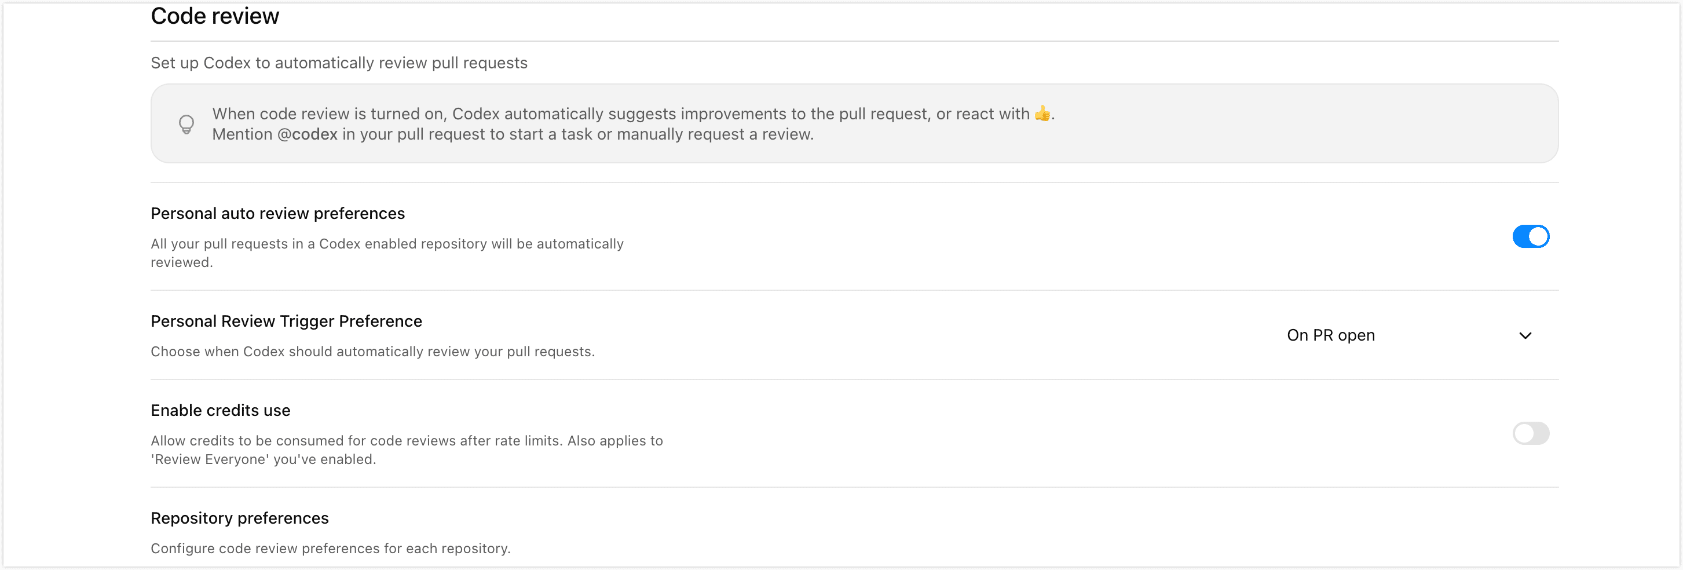1683x570 pixels.
Task: Click the Repository preferences section title
Action: tap(240, 518)
